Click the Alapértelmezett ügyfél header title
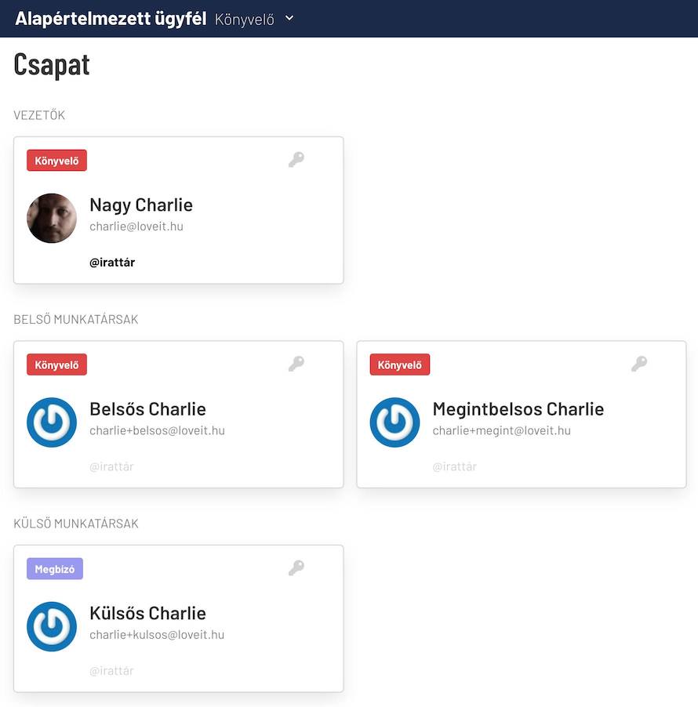The width and height of the screenshot is (698, 707). [111, 19]
